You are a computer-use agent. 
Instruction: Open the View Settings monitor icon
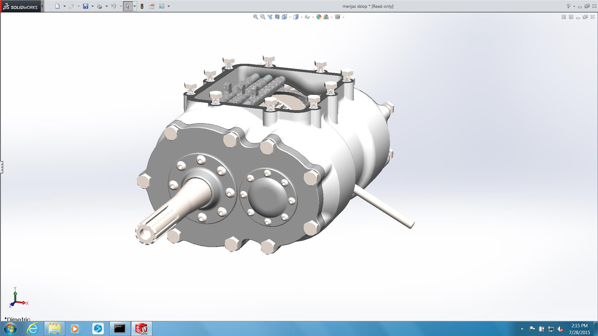pyautogui.click(x=337, y=17)
